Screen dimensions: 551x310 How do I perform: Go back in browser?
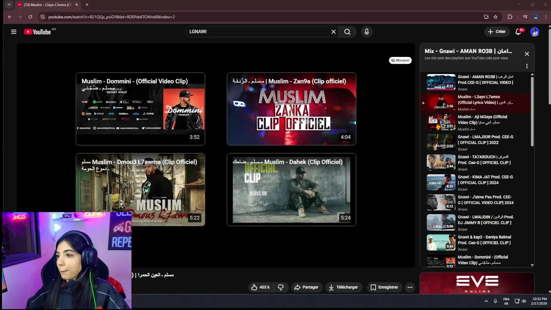pyautogui.click(x=9, y=17)
